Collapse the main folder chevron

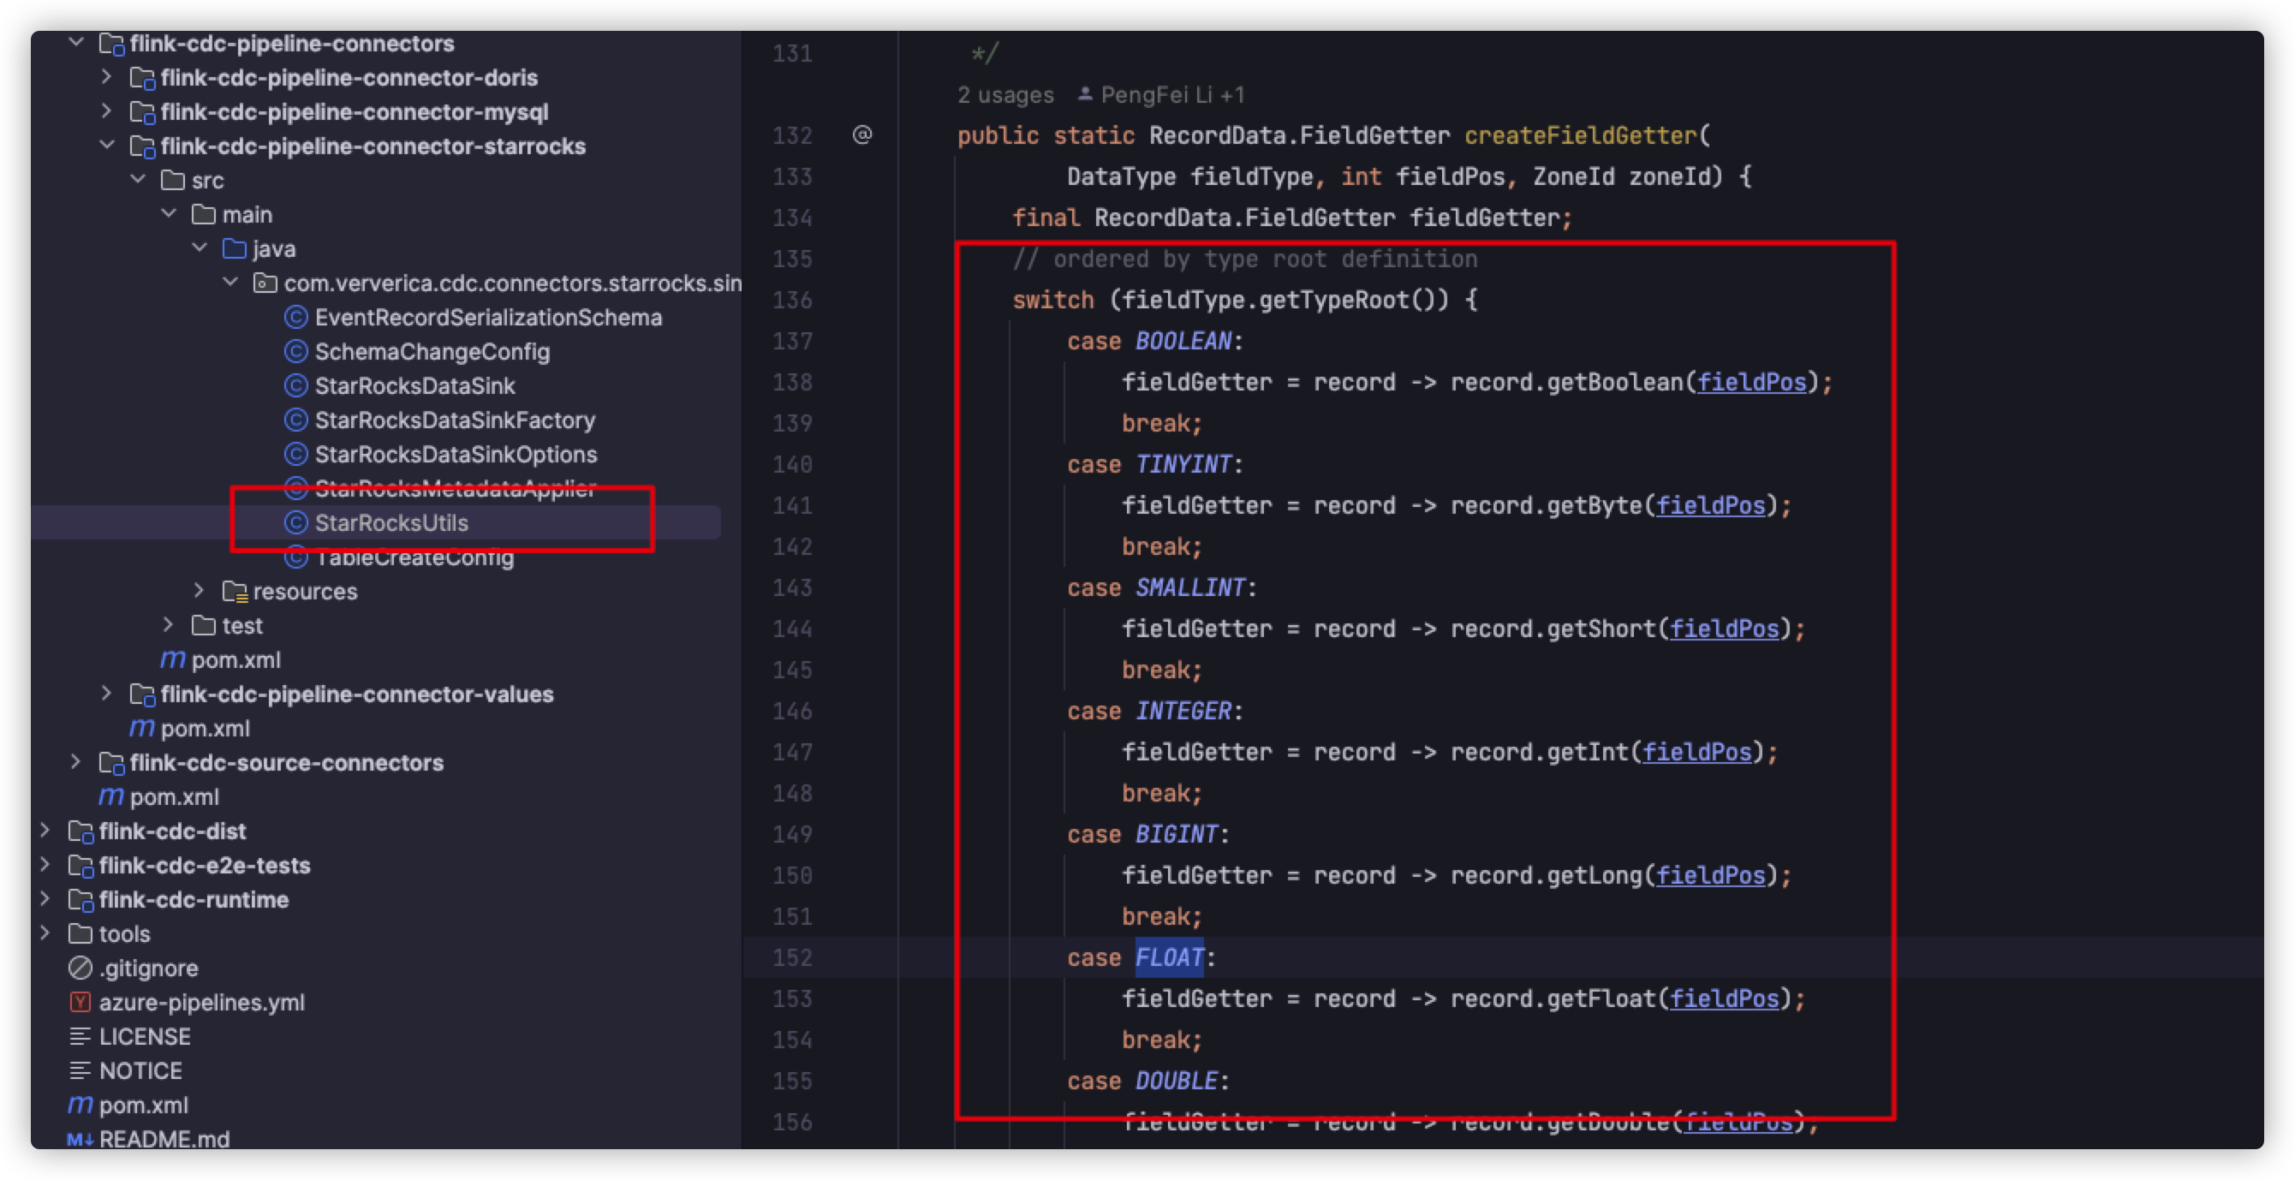(x=169, y=214)
